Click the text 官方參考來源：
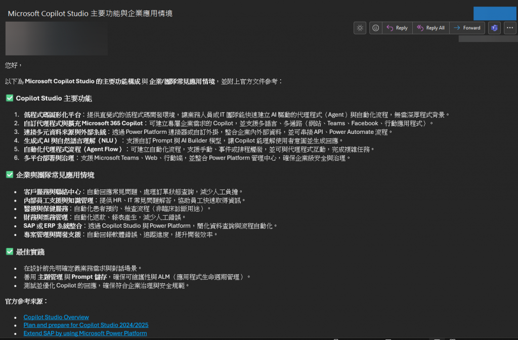Viewport: 518px width, 340px height. (x=27, y=301)
